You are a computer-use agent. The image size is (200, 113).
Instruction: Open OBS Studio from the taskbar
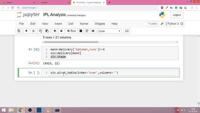[30, 110]
